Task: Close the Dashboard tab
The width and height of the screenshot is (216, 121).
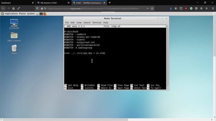Action: [33, 3]
